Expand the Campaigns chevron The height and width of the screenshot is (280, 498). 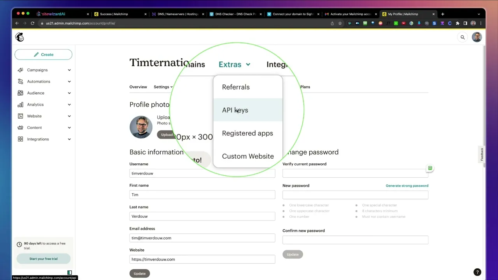click(69, 70)
